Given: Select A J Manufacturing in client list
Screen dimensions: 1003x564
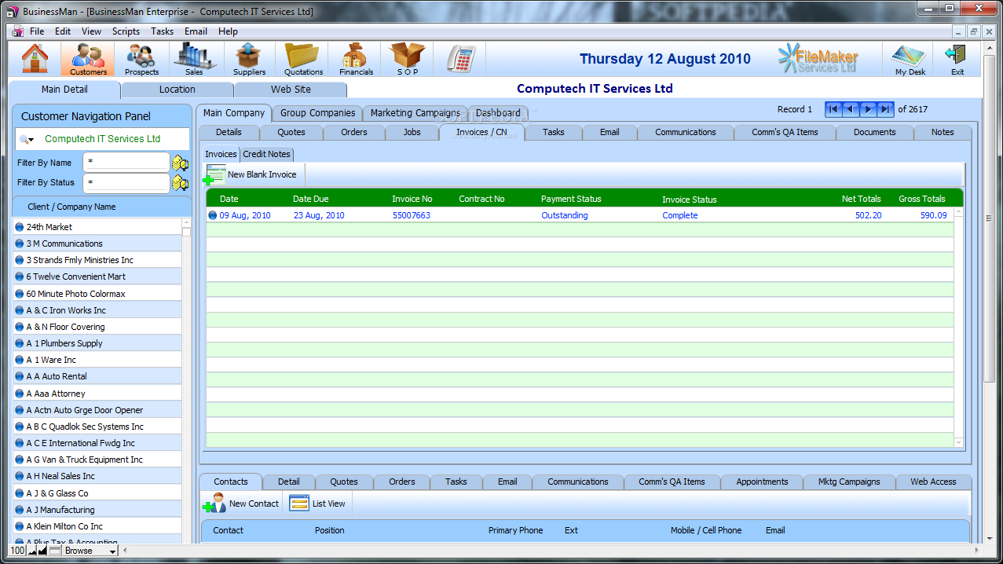Looking at the screenshot, I should pos(97,510).
